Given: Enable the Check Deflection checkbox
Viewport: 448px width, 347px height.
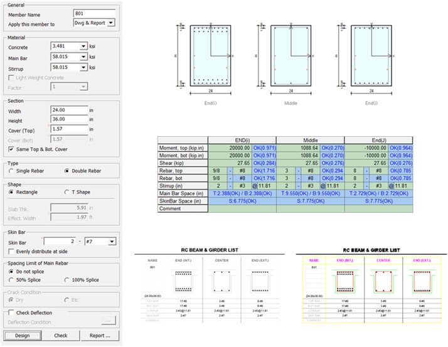Looking at the screenshot, I should (x=11, y=312).
